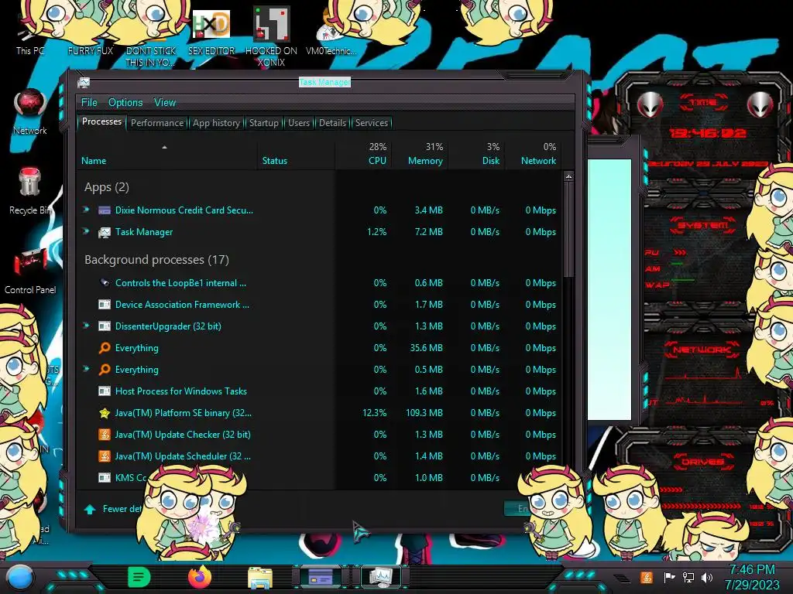Open File Explorer from the taskbar
Screen dimensions: 793x594
pyautogui.click(x=260, y=577)
